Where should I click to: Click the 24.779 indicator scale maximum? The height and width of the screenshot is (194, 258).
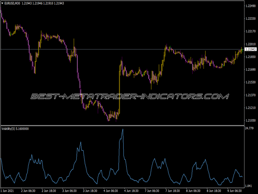click(249, 128)
